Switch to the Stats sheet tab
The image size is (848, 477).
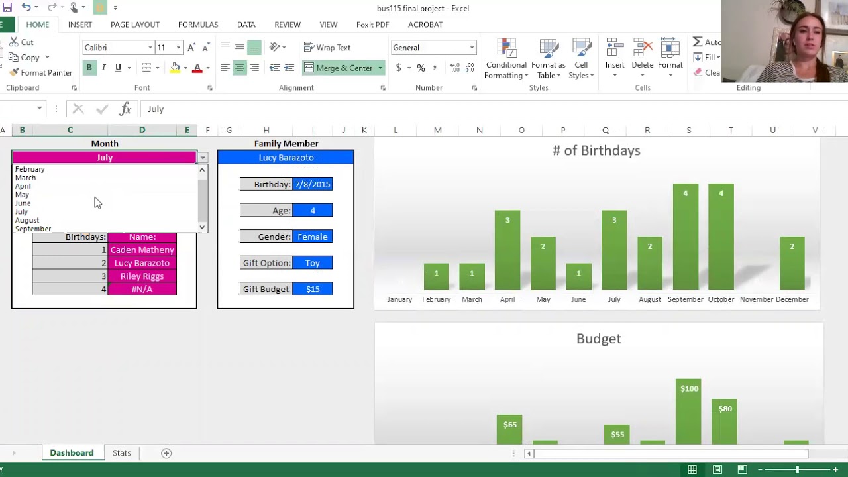tap(121, 453)
